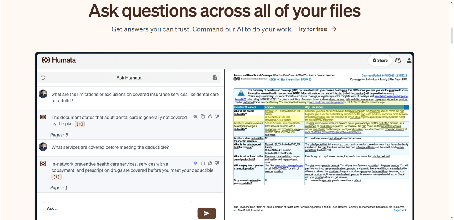Click the page vertical scrollbar thumb
The width and height of the screenshot is (454, 220).
pyautogui.click(x=451, y=35)
